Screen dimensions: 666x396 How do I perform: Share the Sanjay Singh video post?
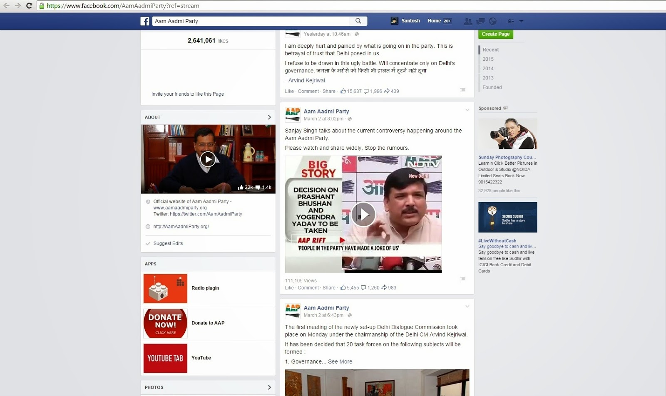click(329, 287)
